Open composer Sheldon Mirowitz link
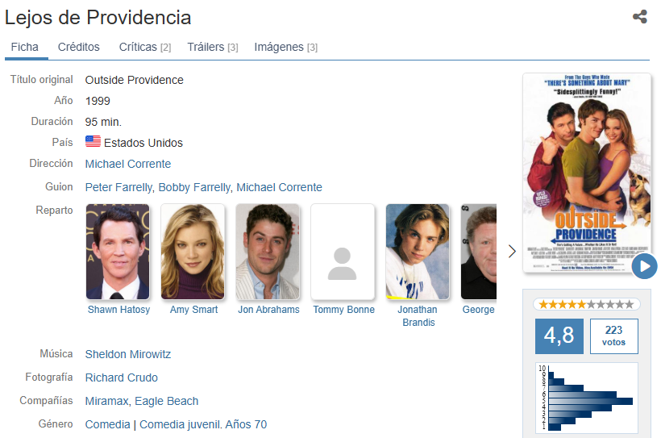The height and width of the screenshot is (438, 661). (128, 354)
